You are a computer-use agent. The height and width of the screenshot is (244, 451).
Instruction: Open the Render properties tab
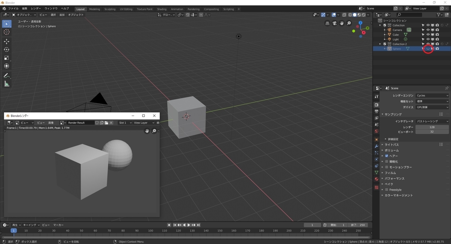click(377, 105)
